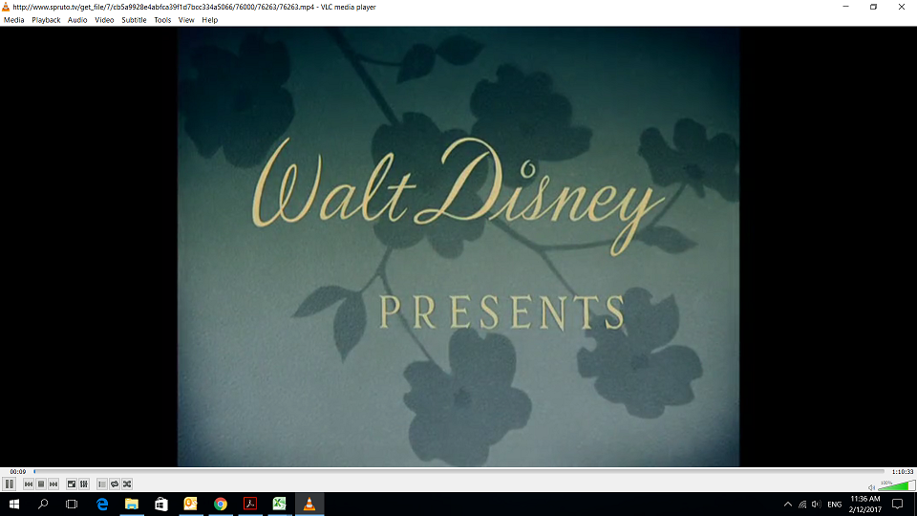Open the Media menu

point(14,20)
